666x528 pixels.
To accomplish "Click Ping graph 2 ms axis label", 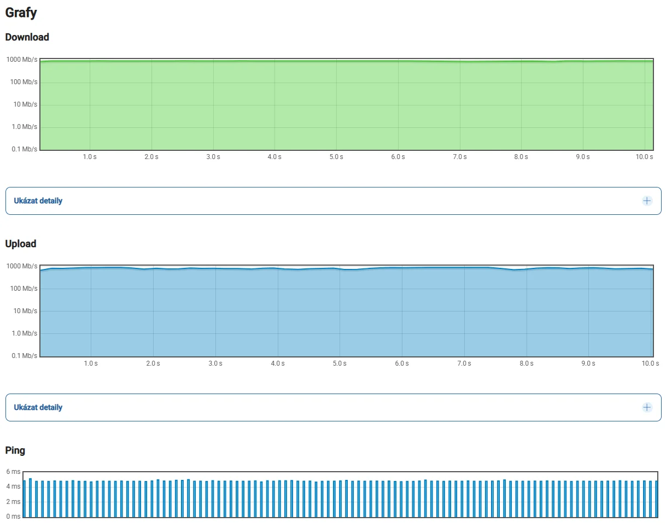I will pos(13,502).
